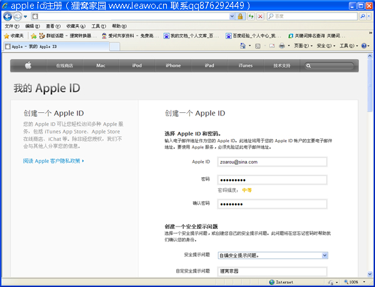Click the new tab button

point(115,47)
